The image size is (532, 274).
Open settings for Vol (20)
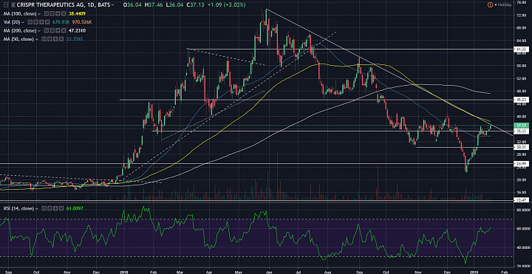click(x=36, y=22)
